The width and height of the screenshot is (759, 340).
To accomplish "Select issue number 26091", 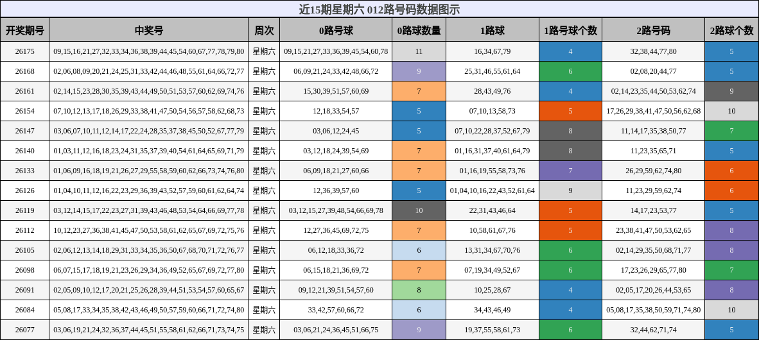I will coord(24,290).
